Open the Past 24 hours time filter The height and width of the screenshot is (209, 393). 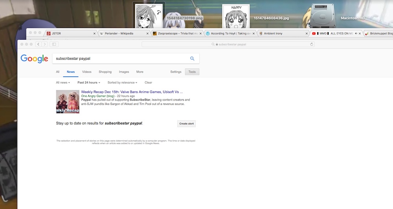(x=88, y=82)
